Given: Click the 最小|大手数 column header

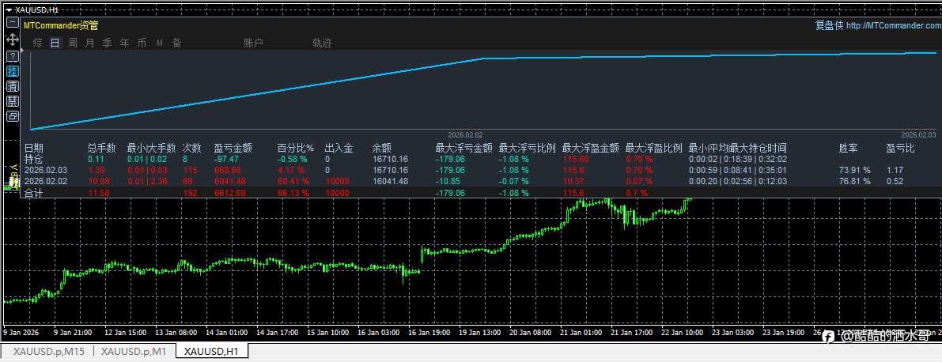Looking at the screenshot, I should [151, 148].
